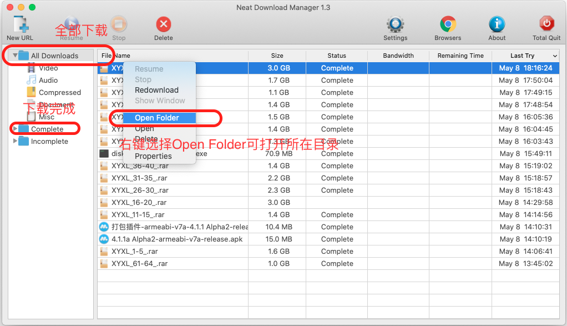Sort by the Size column header

[x=277, y=56]
